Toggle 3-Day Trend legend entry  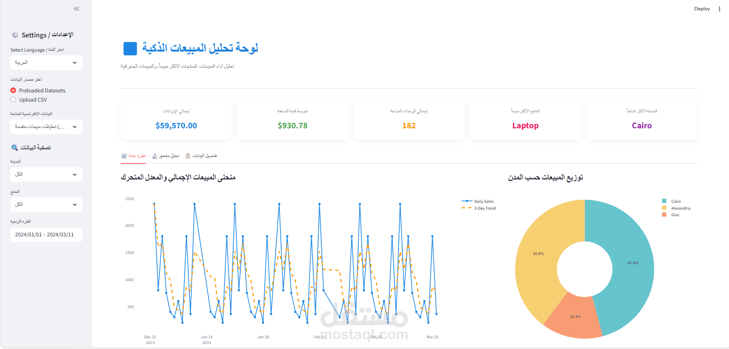479,208
